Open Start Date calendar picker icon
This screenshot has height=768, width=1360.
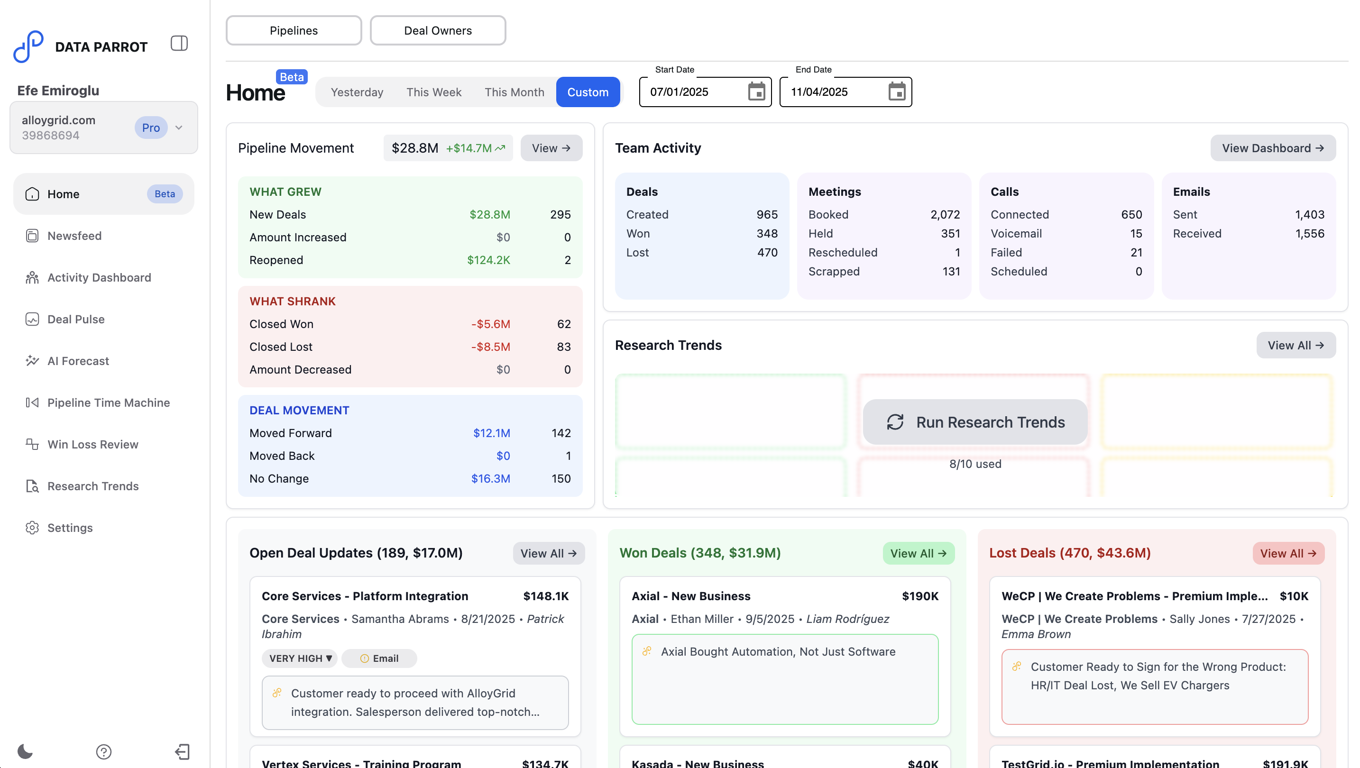(756, 92)
